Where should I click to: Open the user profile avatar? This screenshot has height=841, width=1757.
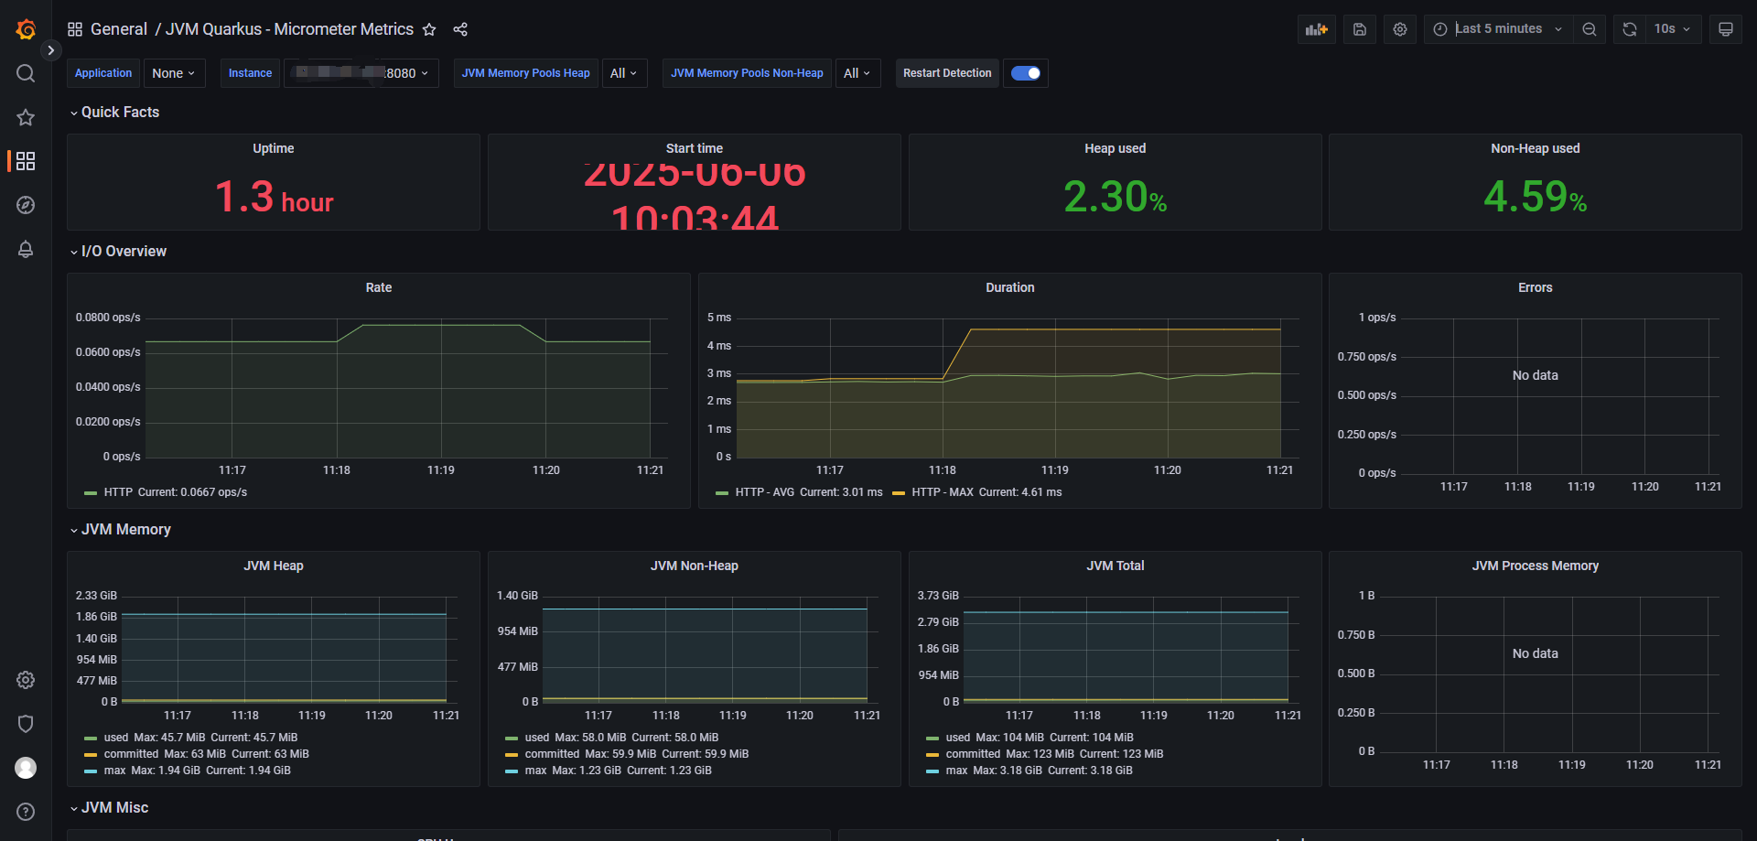click(26, 768)
